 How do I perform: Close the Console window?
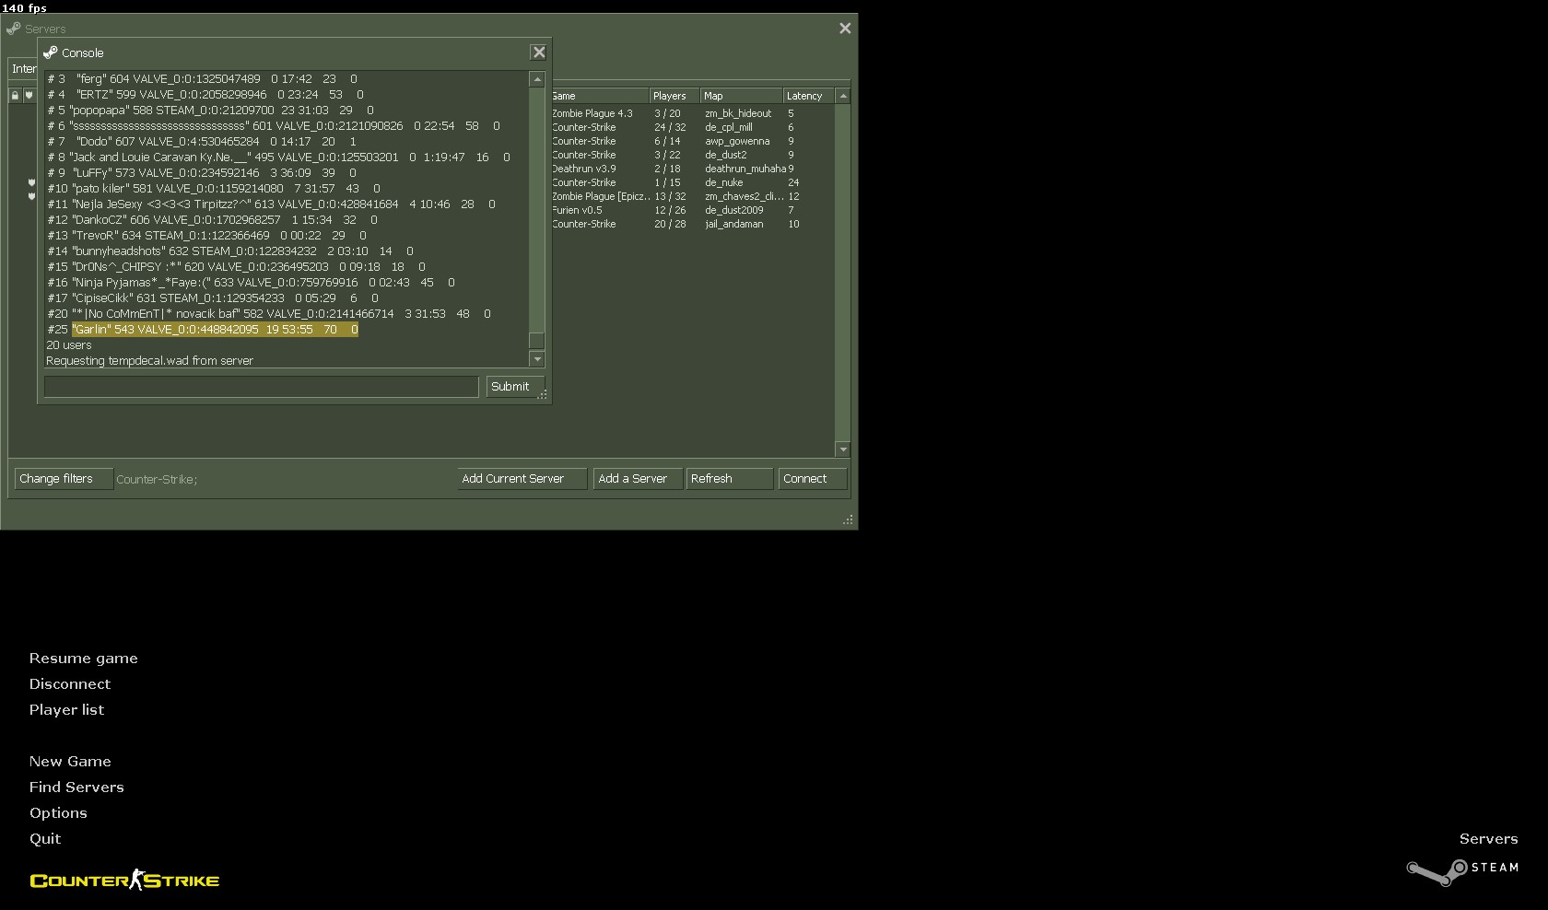coord(539,52)
